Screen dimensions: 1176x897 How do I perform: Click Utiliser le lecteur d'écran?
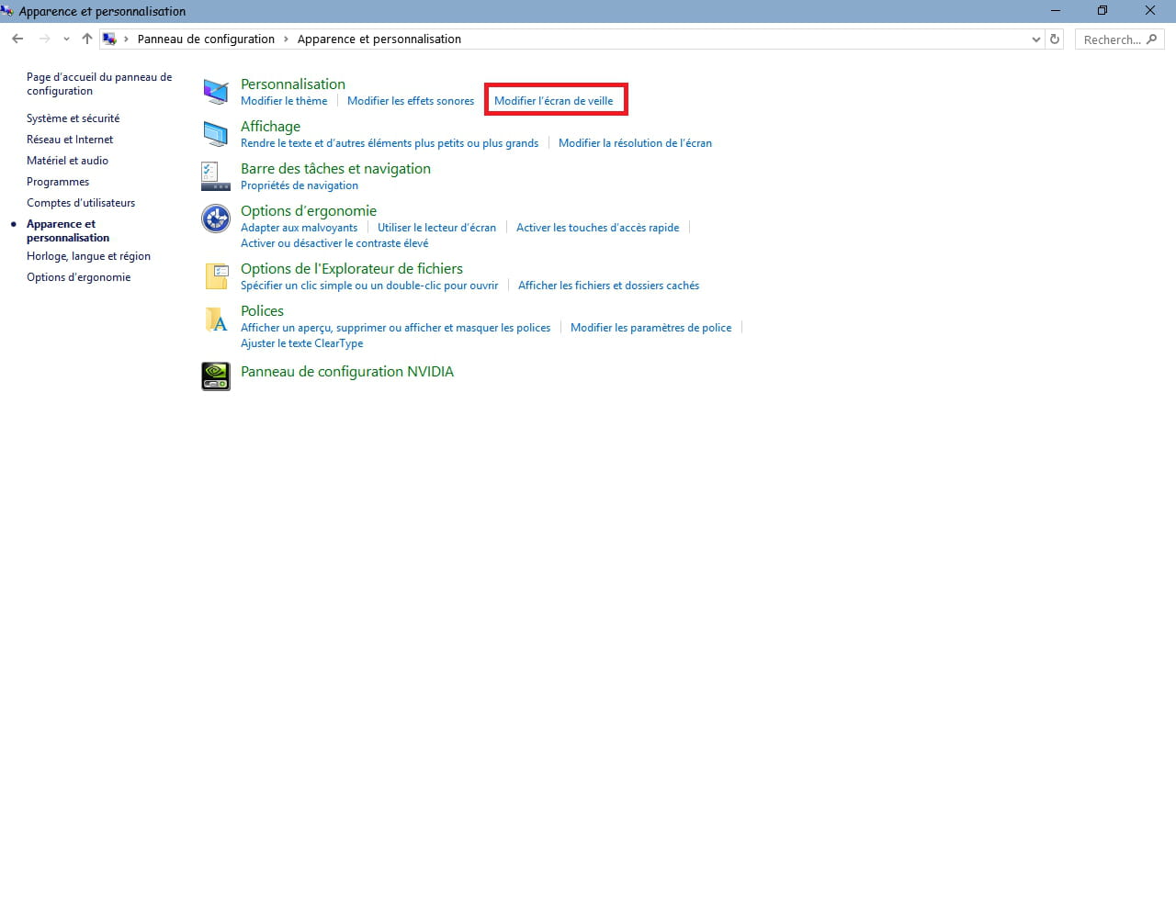click(x=436, y=228)
